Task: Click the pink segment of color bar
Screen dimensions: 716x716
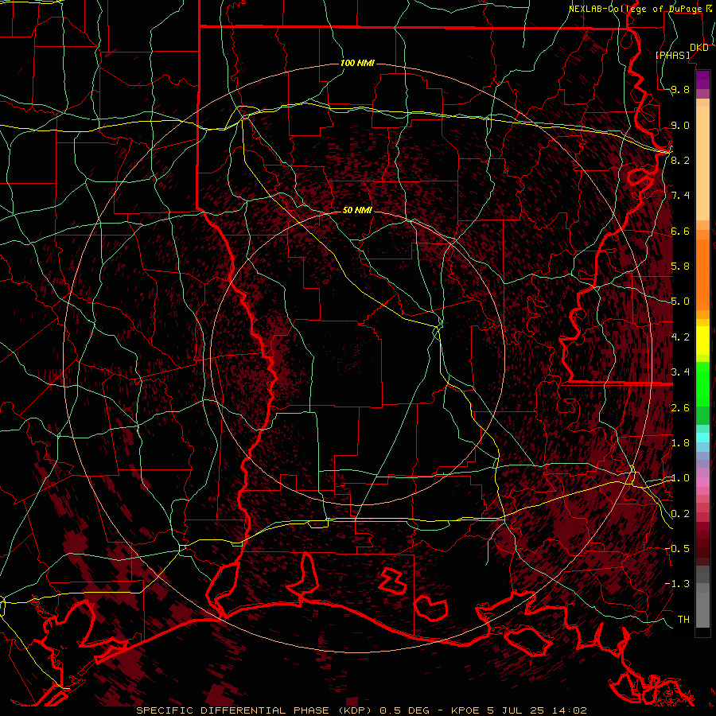Action: click(702, 482)
